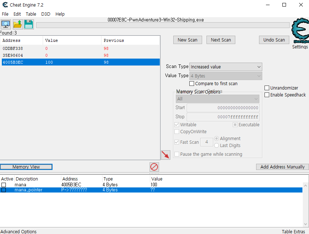Click the Start address input field
The width and height of the screenshot is (309, 234).
[223, 108]
